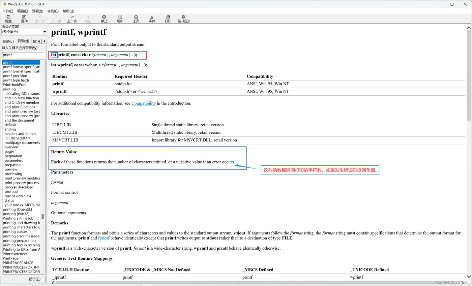Select 'printing [OpenGL]' index entry
Viewport: 472px width, 286px height.
pyautogui.click(x=17, y=210)
